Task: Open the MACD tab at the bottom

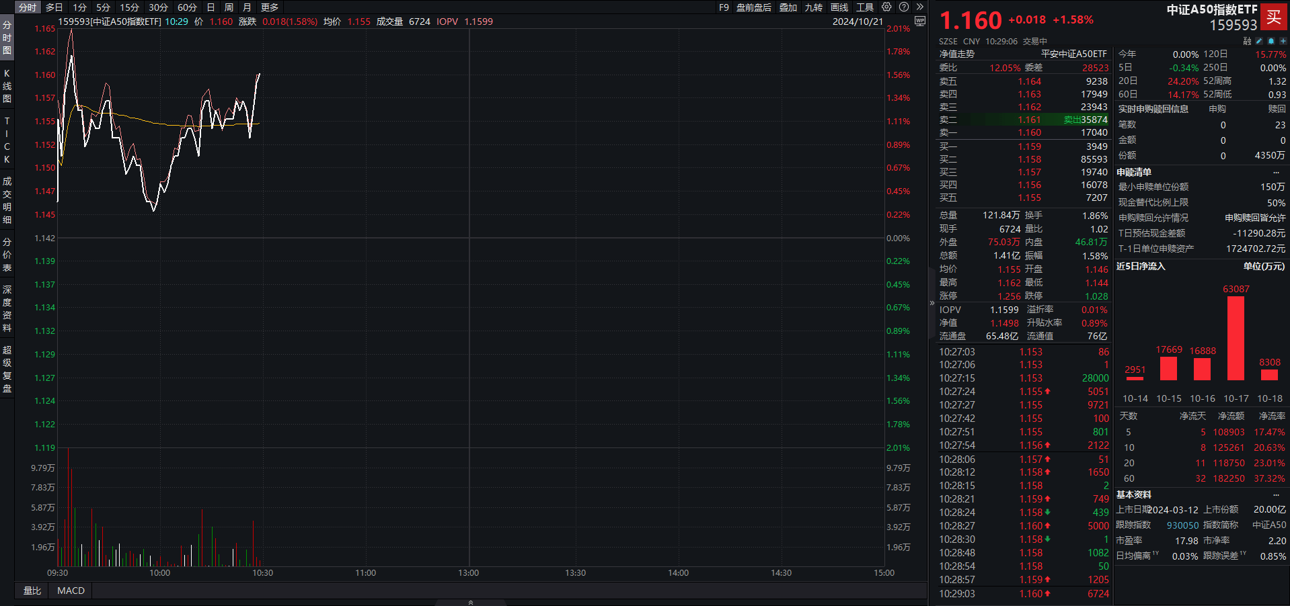Action: click(69, 590)
